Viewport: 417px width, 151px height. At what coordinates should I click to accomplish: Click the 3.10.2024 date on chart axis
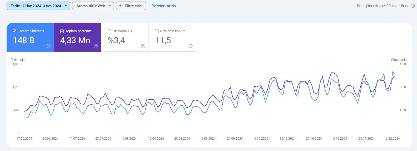coord(261,139)
